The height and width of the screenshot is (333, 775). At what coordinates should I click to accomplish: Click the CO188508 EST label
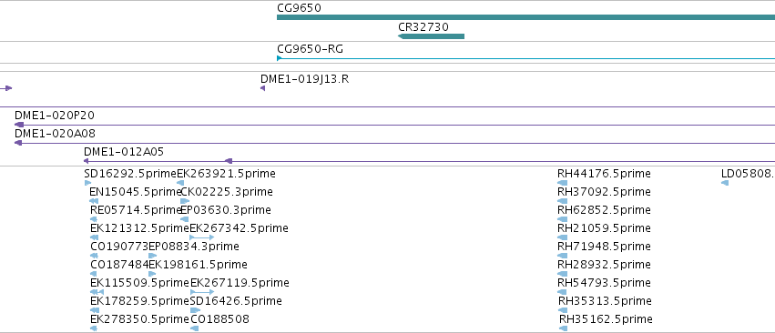pyautogui.click(x=219, y=319)
